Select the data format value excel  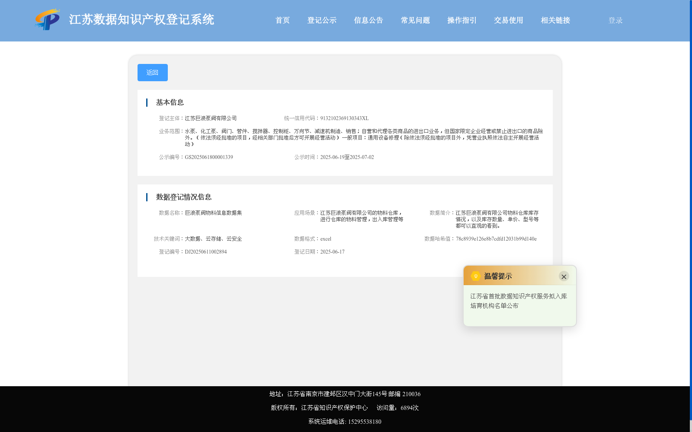click(326, 239)
